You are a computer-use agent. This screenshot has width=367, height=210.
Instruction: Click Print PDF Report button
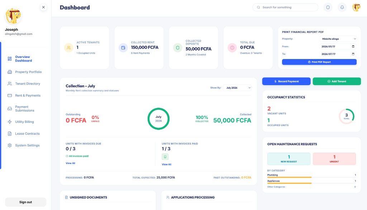coord(319,62)
